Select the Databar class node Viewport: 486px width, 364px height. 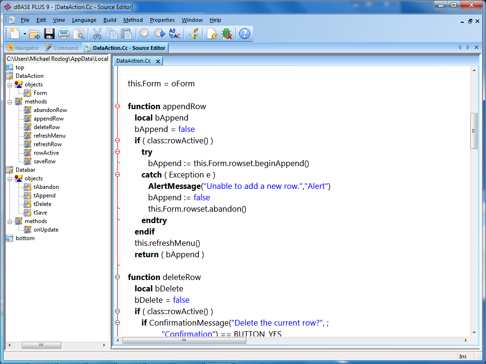coord(26,170)
